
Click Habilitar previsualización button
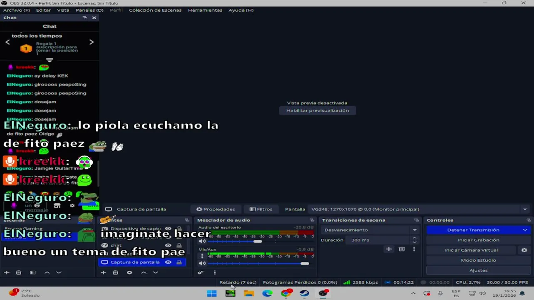(x=318, y=110)
